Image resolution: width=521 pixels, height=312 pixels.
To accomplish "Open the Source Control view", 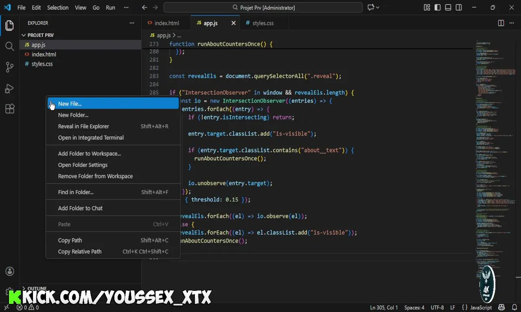I will point(10,67).
